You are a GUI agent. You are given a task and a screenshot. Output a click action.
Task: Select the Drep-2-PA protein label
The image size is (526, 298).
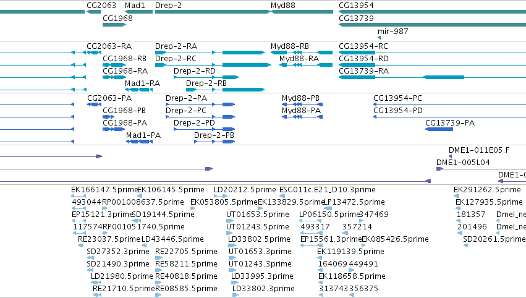point(186,98)
